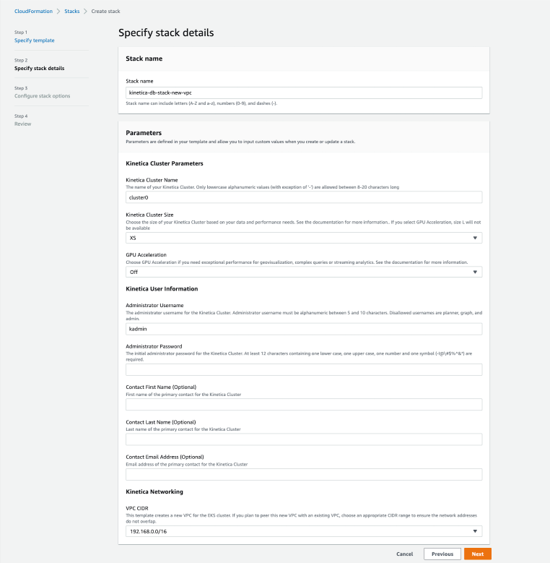Screen dimensions: 550x563
Task: Return to Step 1 Specify template
Action: pos(35,40)
